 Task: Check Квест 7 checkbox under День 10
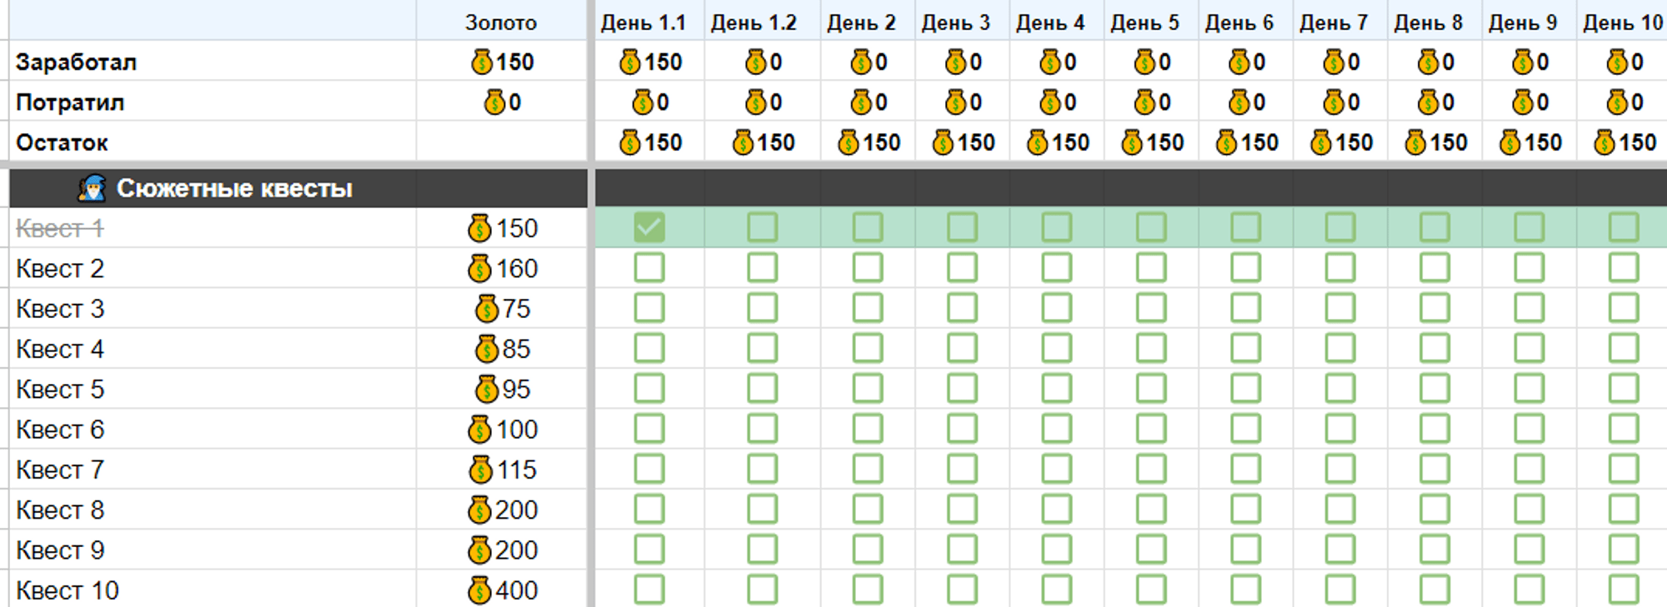coord(1624,469)
